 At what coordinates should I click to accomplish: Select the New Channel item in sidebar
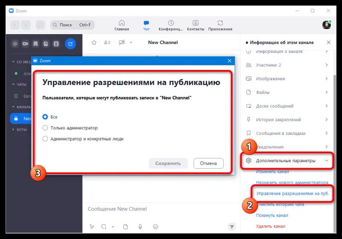(x=21, y=118)
